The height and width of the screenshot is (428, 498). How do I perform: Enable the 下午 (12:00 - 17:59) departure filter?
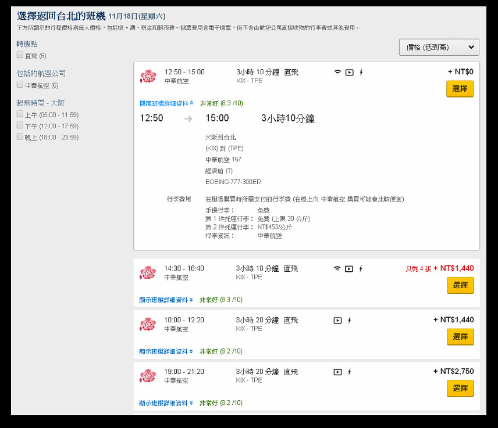(x=20, y=125)
